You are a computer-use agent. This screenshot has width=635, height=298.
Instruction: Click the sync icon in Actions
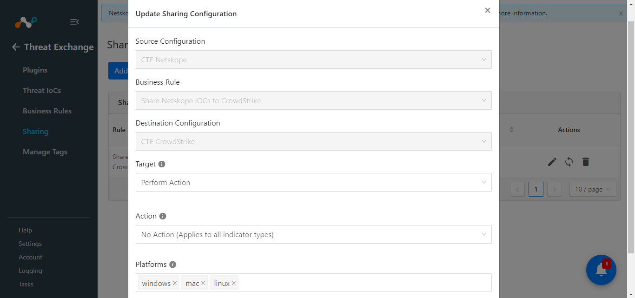pos(569,162)
